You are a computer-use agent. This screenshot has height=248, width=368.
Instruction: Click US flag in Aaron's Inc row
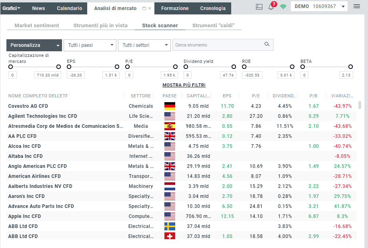(x=170, y=196)
